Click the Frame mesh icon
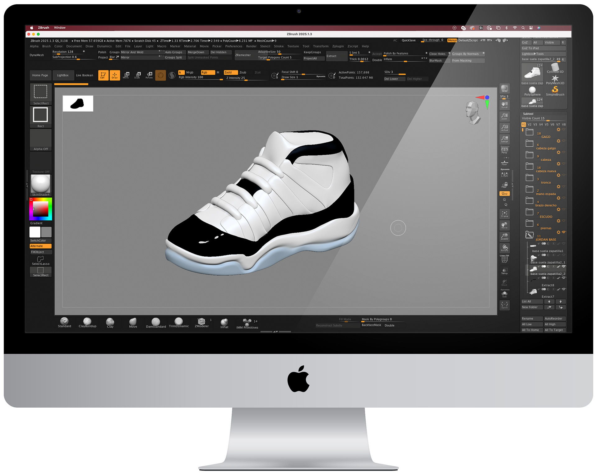 tap(504, 214)
